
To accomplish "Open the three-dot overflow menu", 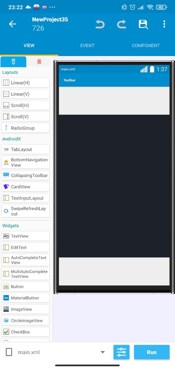I will 164,24.
